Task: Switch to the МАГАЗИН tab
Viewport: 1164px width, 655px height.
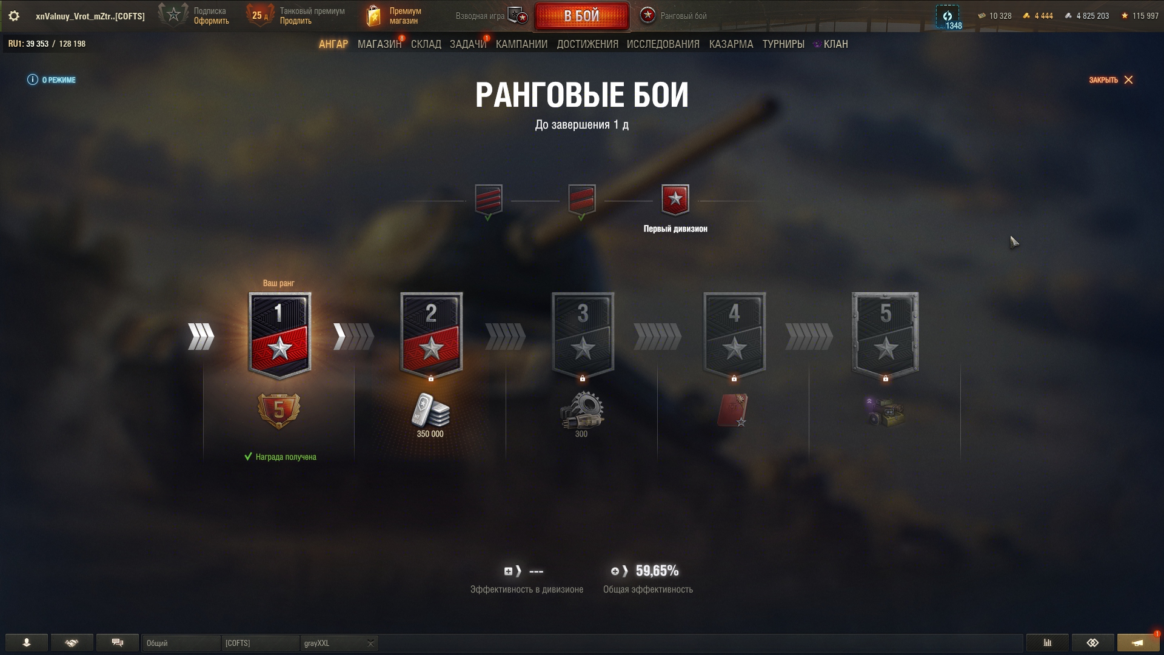Action: coord(380,44)
